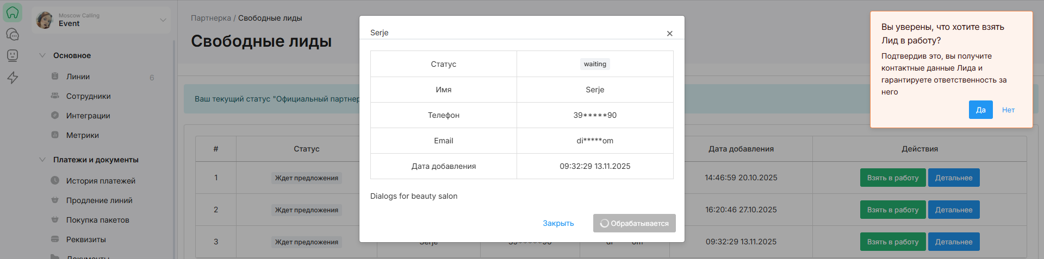Viewport: 1044px width, 259px height.
Task: Click the Сотрудники people icon
Action: pyautogui.click(x=55, y=96)
